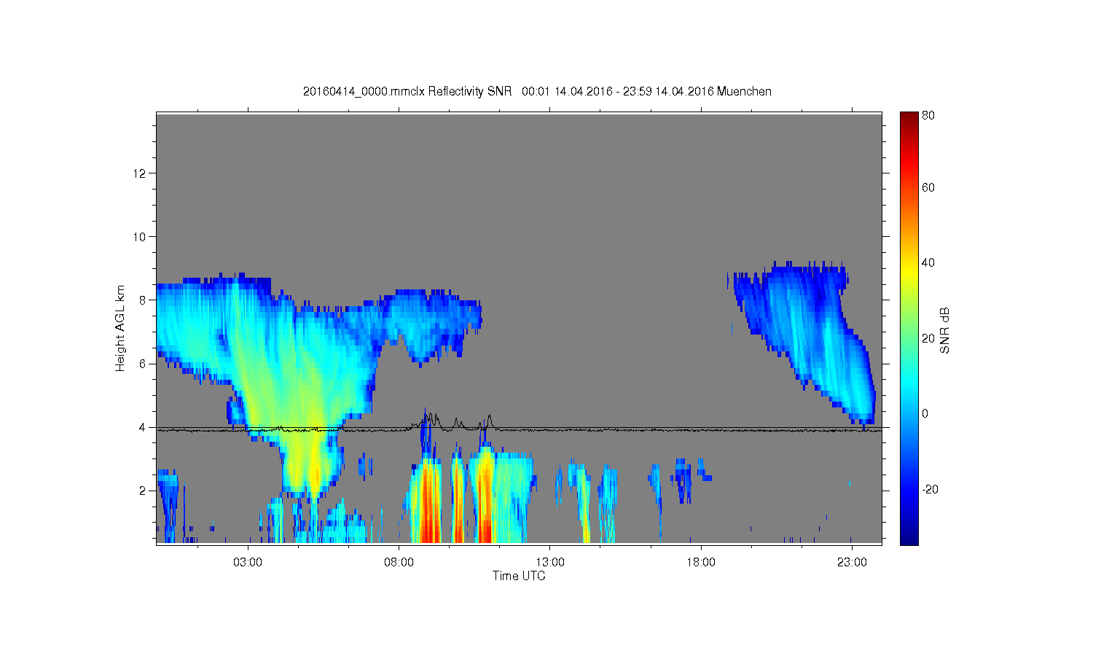This screenshot has width=1093, height=656.
Task: Click the 13:00 time tick label
Action: click(x=550, y=562)
